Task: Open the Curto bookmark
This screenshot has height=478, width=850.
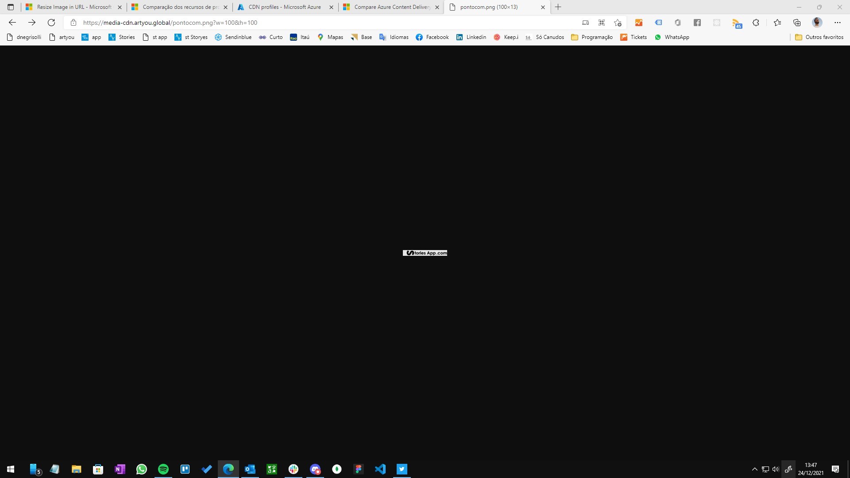Action: click(x=271, y=37)
